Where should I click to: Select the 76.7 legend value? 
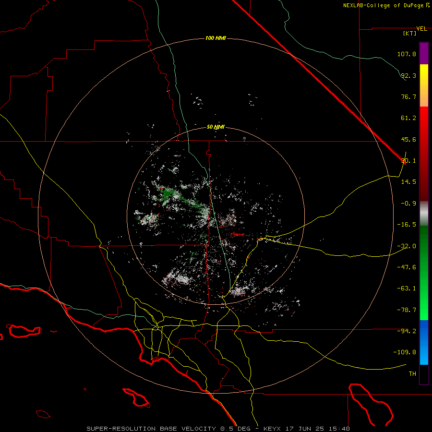[x=408, y=96]
